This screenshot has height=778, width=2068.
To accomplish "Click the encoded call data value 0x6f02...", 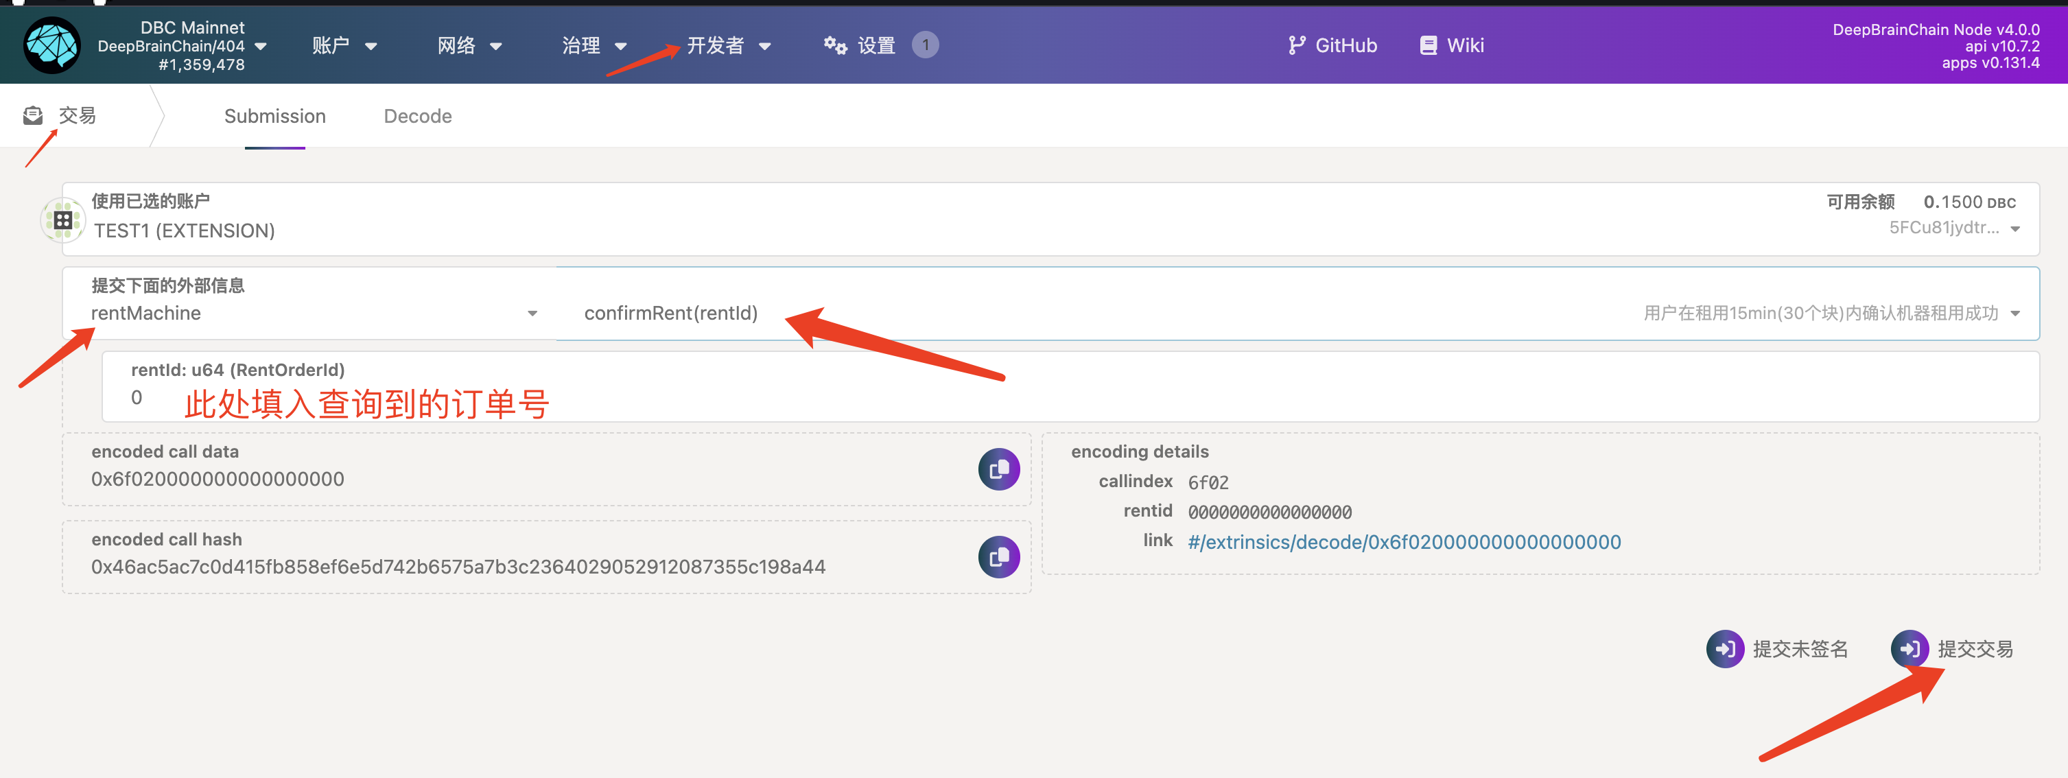I will [x=218, y=480].
